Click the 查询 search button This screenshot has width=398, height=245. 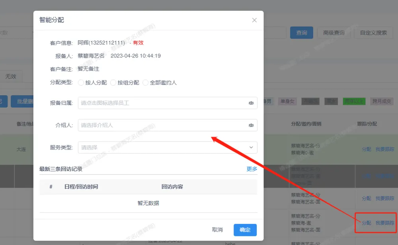301,33
